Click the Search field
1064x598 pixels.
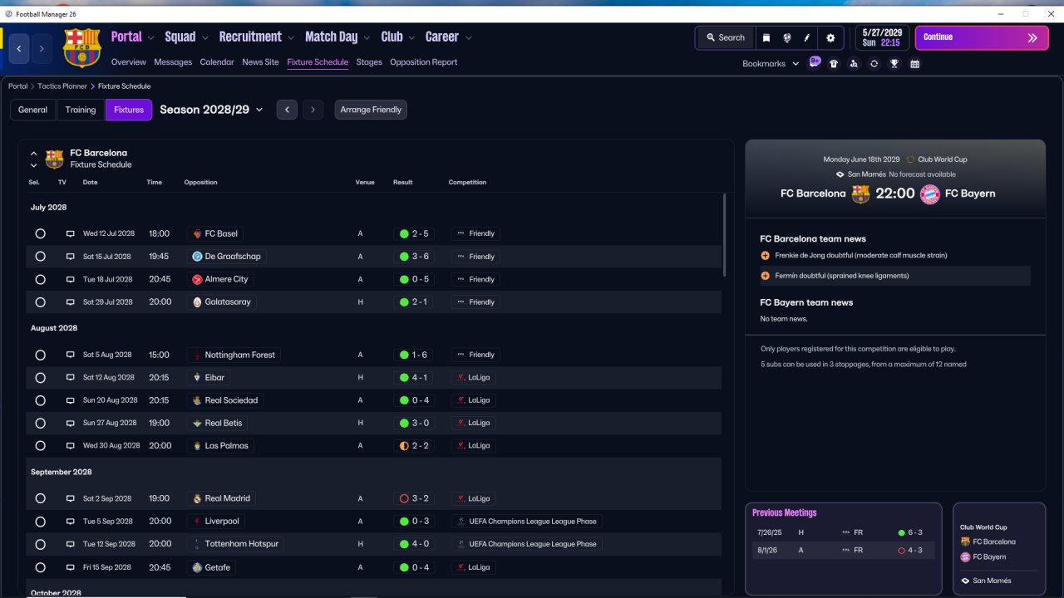(726, 37)
